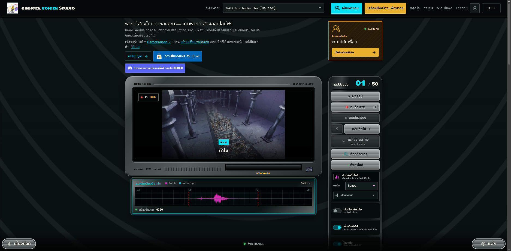Open the ดาวน์โหลด nav menu item

click(445, 8)
